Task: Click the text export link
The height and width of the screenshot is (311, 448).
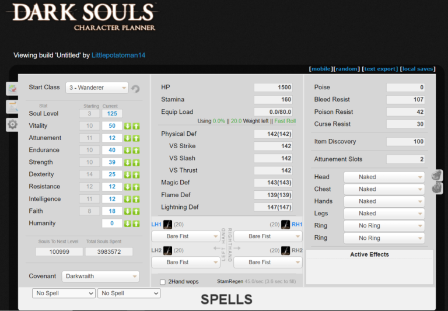Action: pyautogui.click(x=380, y=69)
